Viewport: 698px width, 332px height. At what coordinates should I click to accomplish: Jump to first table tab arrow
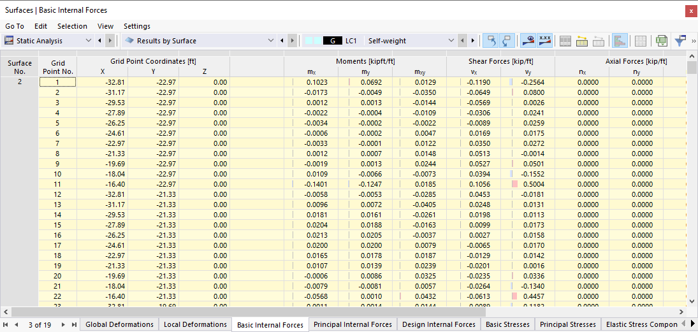tap(6, 324)
